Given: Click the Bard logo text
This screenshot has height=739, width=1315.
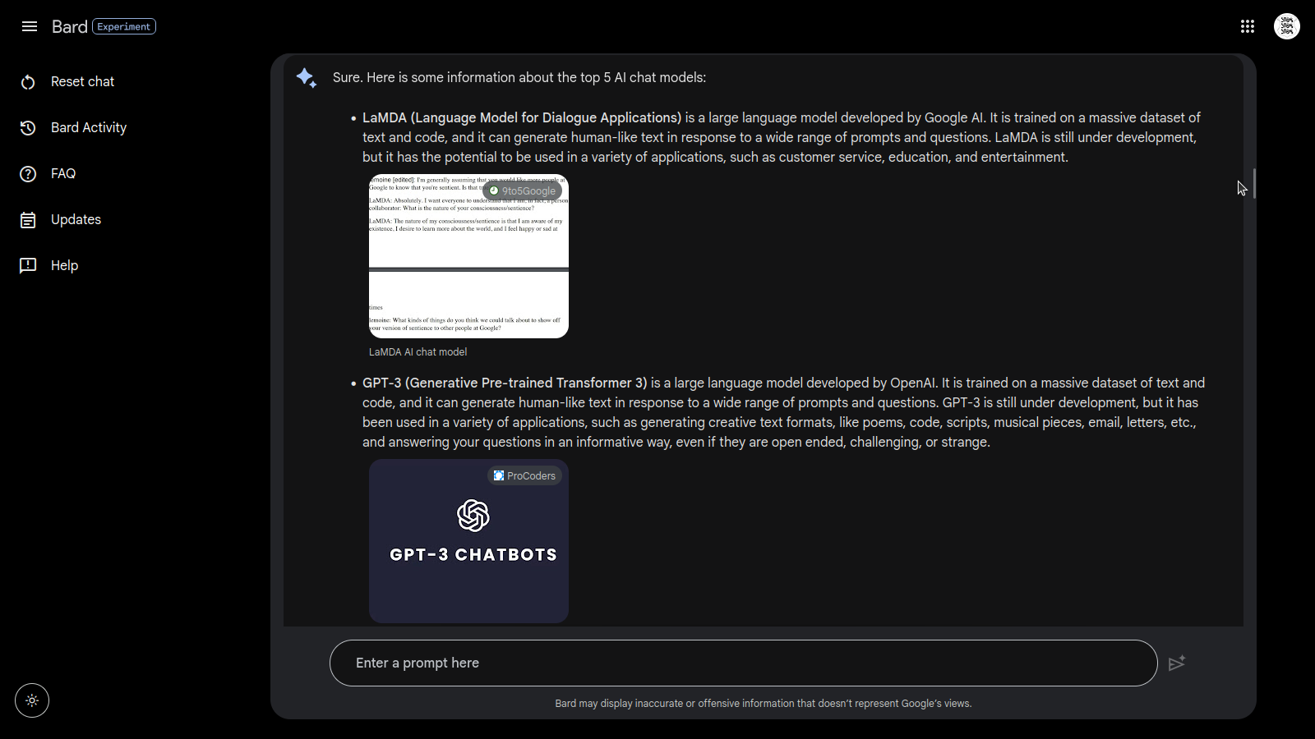Looking at the screenshot, I should [69, 26].
